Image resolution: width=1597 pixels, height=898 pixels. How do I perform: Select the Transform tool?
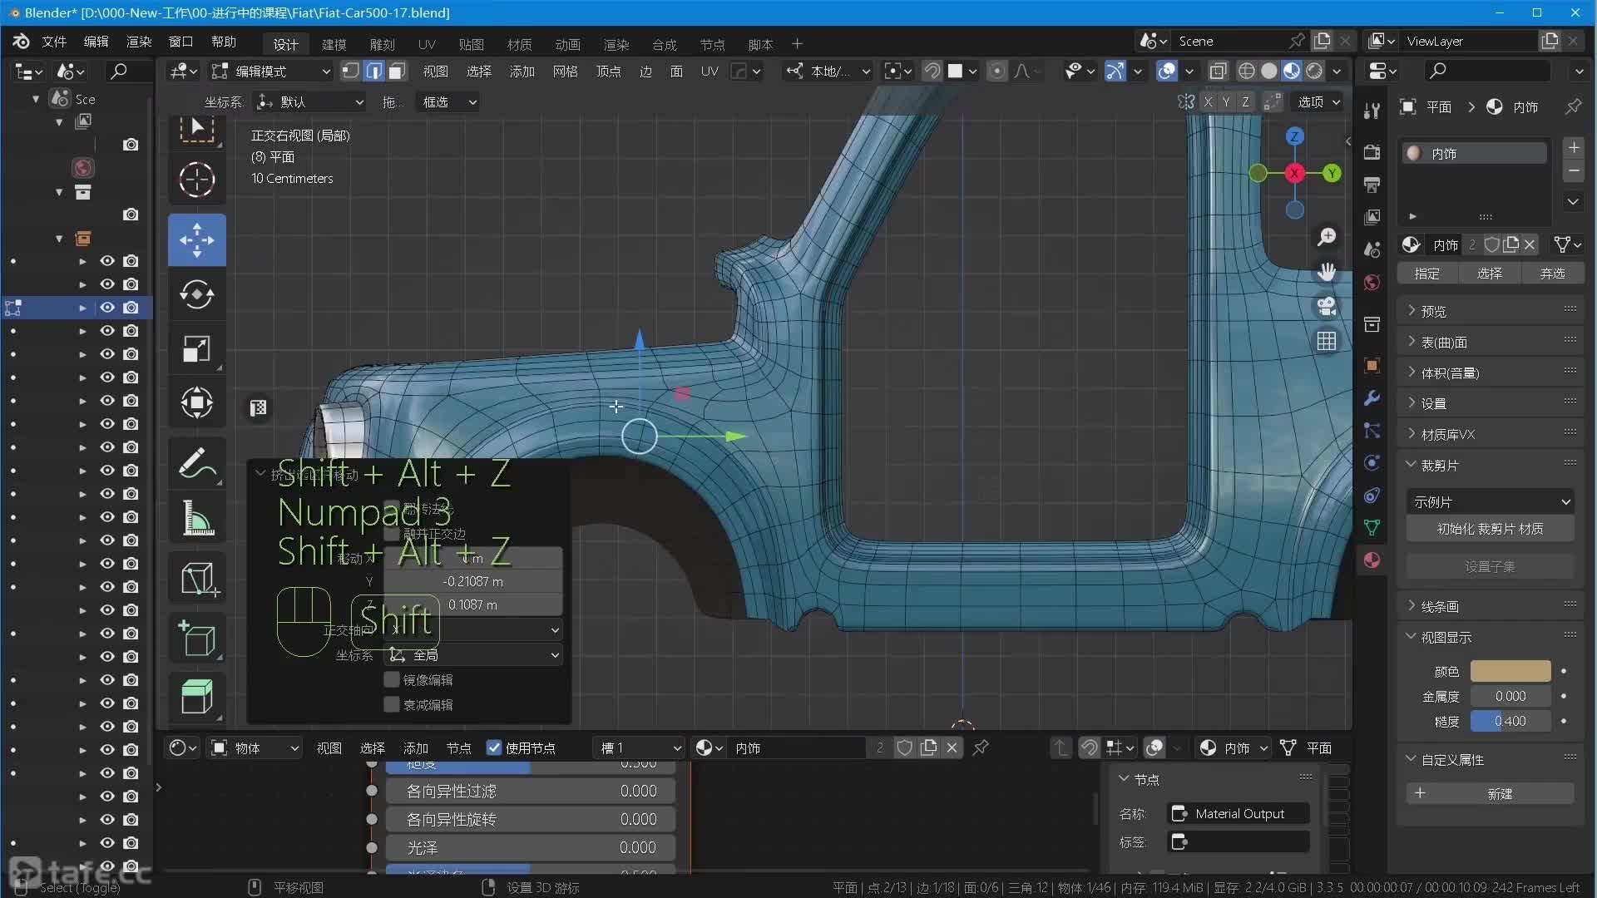(x=197, y=403)
